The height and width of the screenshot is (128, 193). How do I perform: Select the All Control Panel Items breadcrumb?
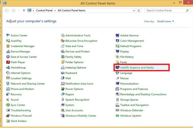71,11
